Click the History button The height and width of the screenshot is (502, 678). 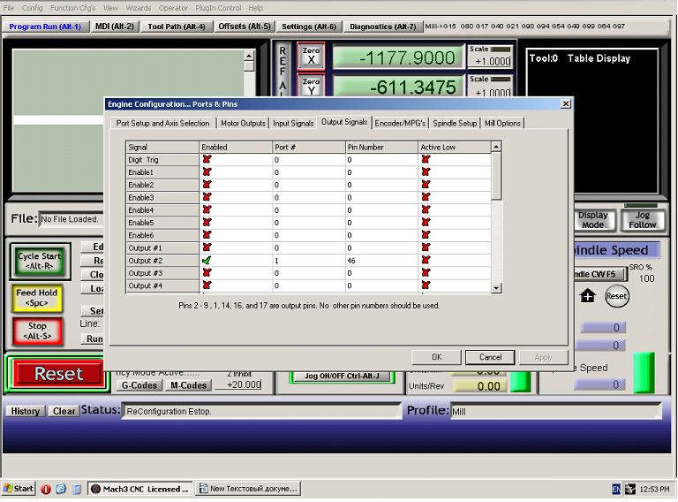click(25, 411)
